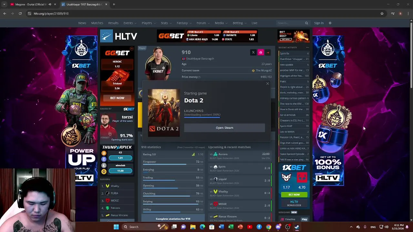The height and width of the screenshot is (232, 413).
Task: Expand the Fantasy dropdown
Action: point(184,23)
